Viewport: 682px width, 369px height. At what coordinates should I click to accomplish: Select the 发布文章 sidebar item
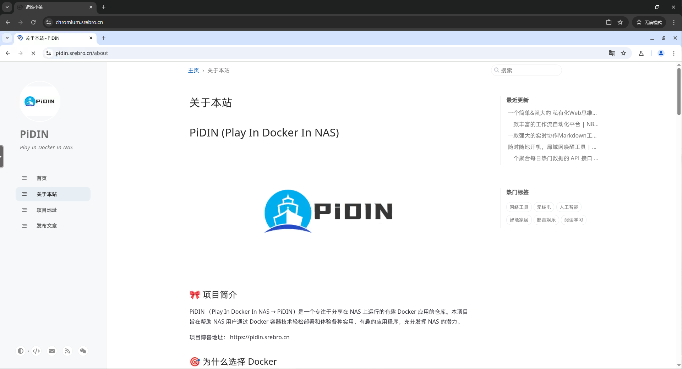pos(47,226)
